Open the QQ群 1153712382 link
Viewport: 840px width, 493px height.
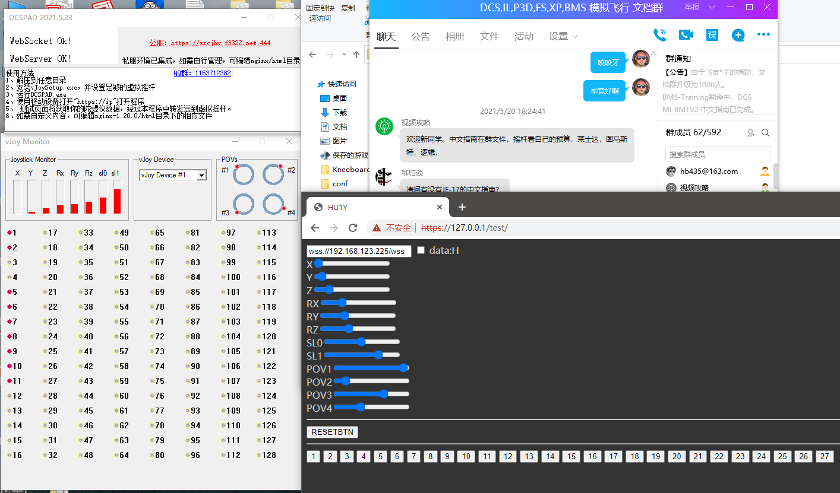click(x=202, y=73)
